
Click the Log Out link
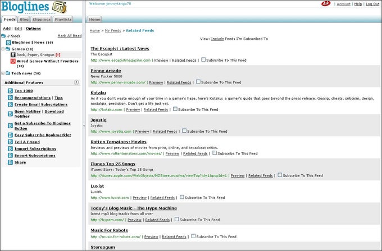pyautogui.click(x=372, y=4)
